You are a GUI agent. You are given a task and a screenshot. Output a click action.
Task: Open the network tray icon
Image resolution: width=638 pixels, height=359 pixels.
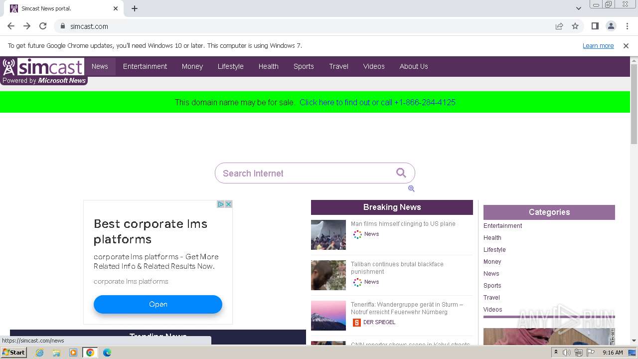(x=579, y=353)
